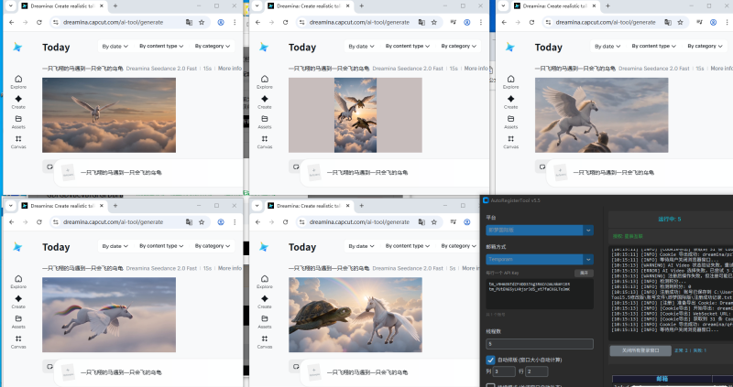Open a new tab in the top-middle browser
The height and width of the screenshot is (387, 733).
pos(361,6)
